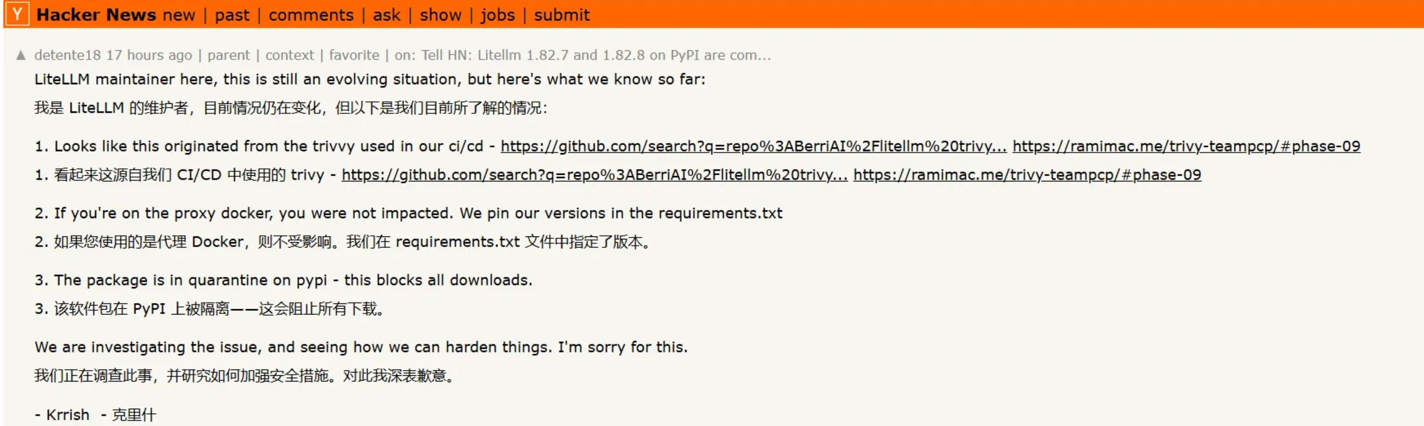Viewport: 1424px width, 426px height.
Task: Open the 'ask' page
Action: 386,15
